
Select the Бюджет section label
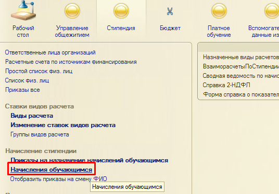point(170,28)
